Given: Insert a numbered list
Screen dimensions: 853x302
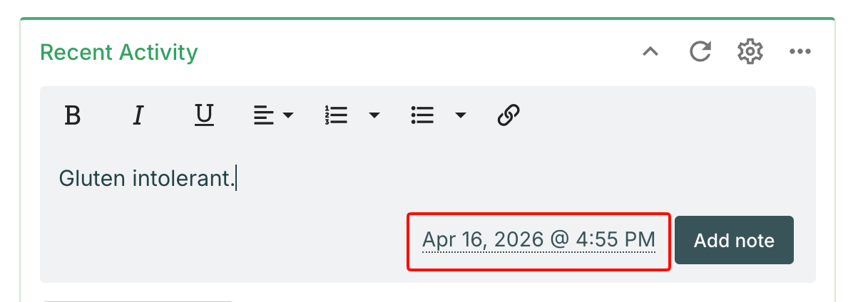Looking at the screenshot, I should click(336, 115).
